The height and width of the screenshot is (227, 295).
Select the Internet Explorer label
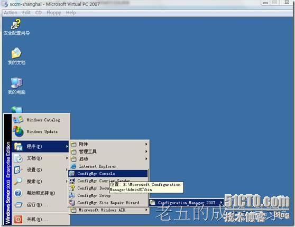click(97, 166)
